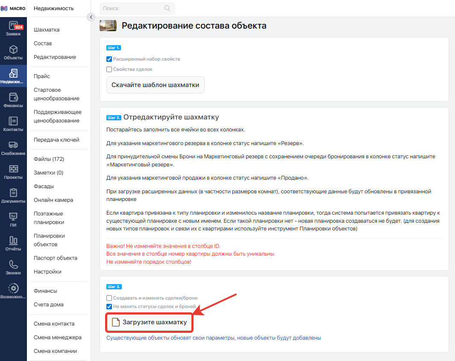
Task: Open the Проекты sidebar icon
Action: click(13, 169)
